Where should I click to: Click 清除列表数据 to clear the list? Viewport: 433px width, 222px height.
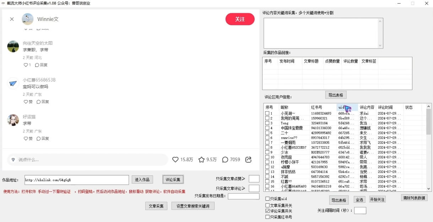pos(414,198)
